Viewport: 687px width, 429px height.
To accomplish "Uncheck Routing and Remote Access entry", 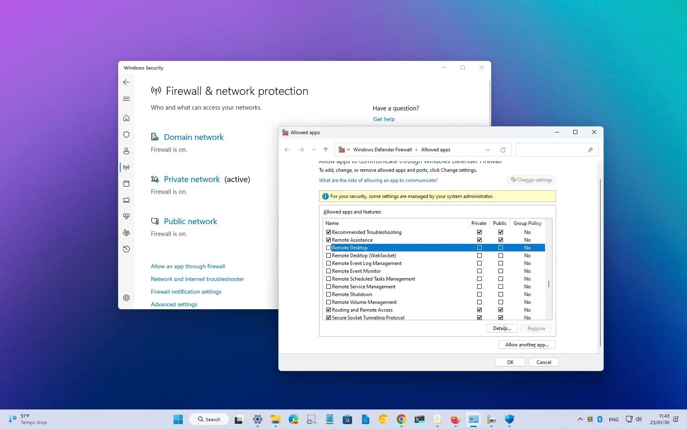I will pos(328,310).
